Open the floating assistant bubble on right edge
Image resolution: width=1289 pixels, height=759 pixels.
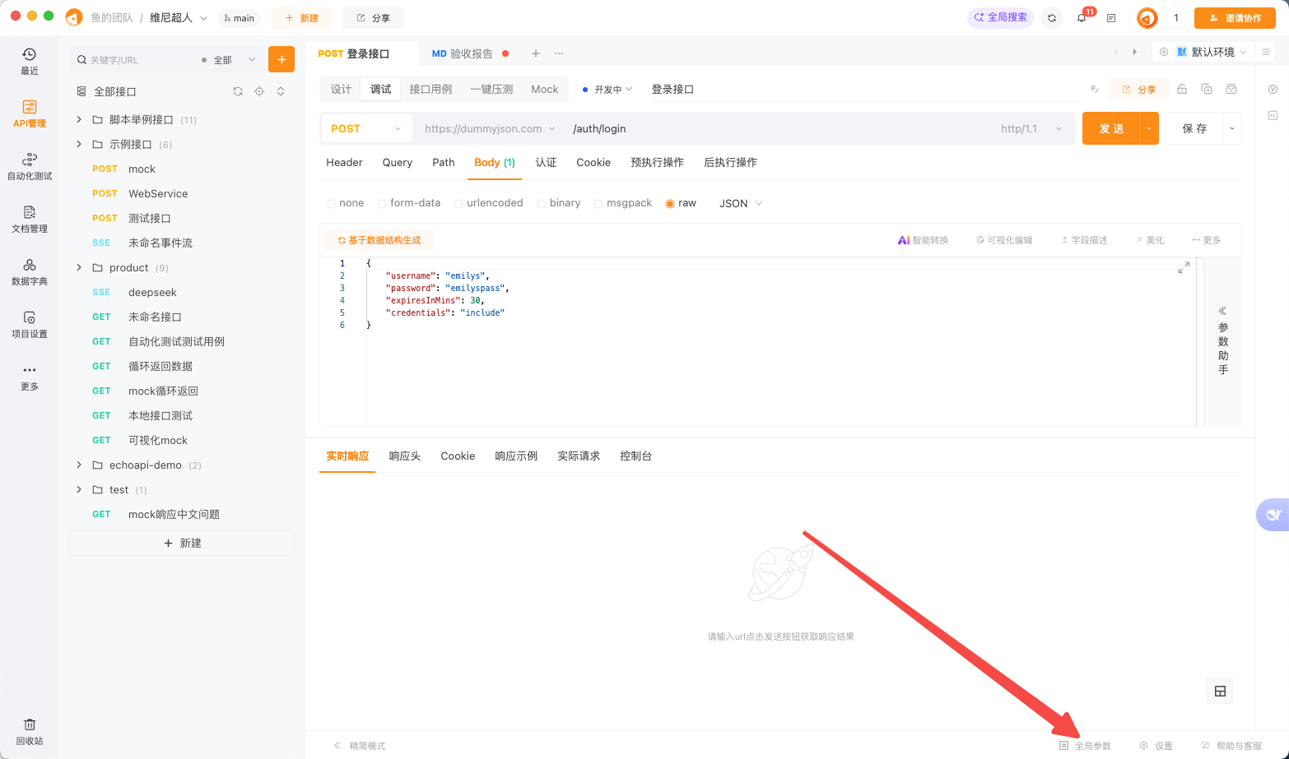click(x=1273, y=515)
